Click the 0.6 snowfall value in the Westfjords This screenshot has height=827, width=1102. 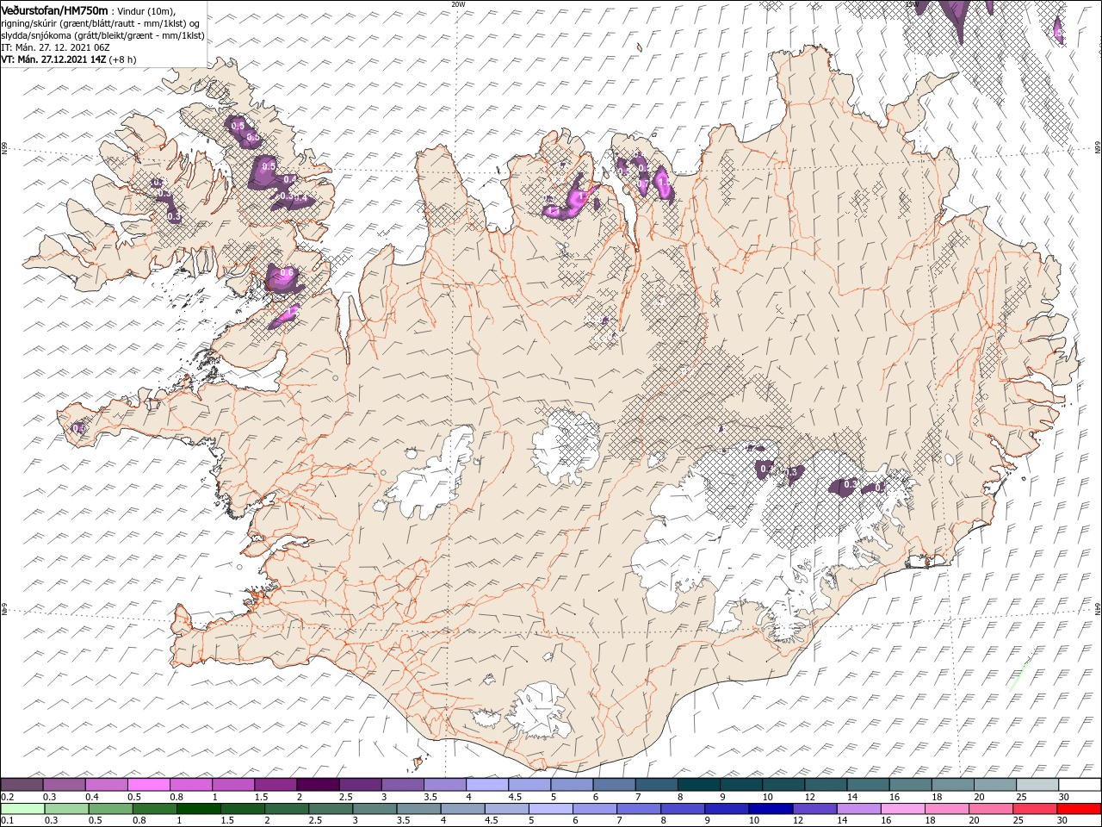coord(288,272)
